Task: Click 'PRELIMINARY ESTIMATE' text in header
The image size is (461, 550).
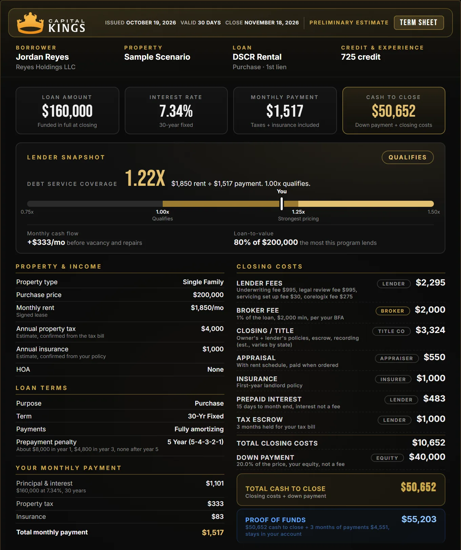Action: click(x=349, y=23)
